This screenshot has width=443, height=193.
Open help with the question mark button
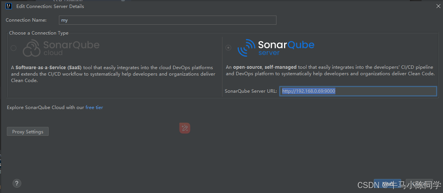pyautogui.click(x=17, y=183)
